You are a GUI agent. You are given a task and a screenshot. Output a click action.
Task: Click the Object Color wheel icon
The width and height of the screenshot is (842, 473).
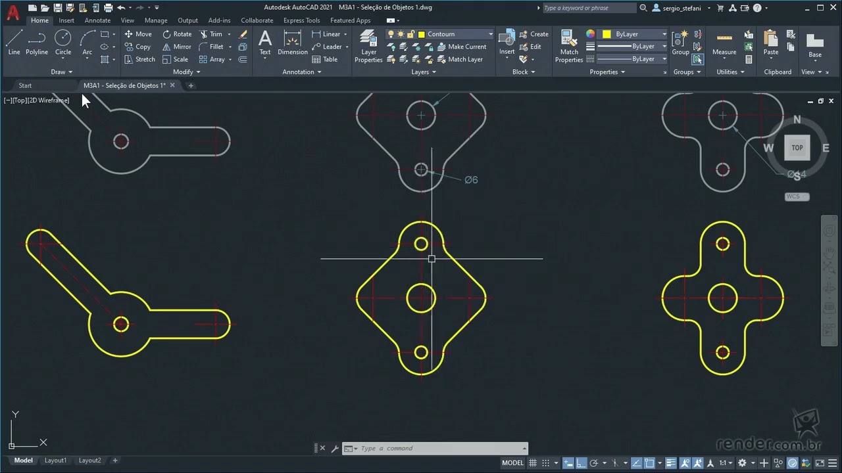click(590, 34)
